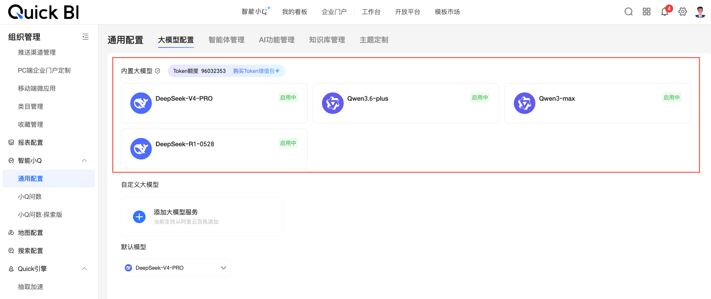Collapse the Quick引擎 sidebar section
The image size is (711, 299).
click(84, 269)
